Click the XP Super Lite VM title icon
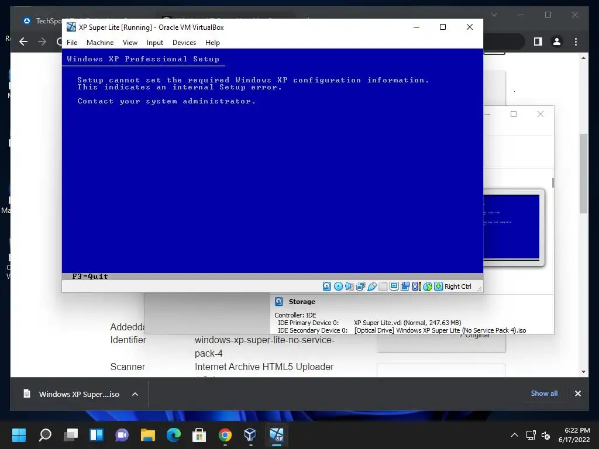 click(71, 27)
